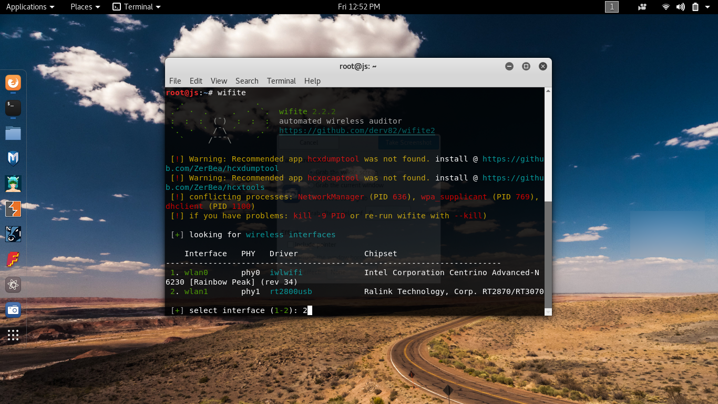
Task: Launch Firefox from the dock
Action: point(13,83)
